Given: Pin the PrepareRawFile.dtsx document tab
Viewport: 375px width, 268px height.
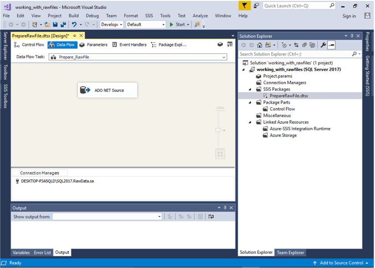Looking at the screenshot, I should coord(75,36).
